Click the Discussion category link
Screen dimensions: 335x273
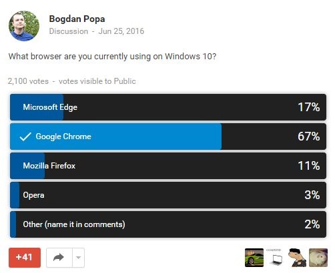click(x=69, y=31)
